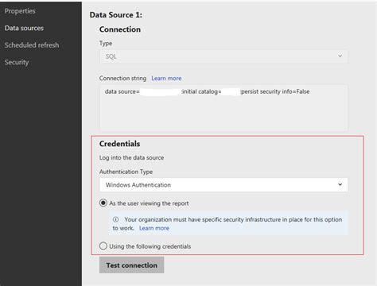Screen dimensions: 377x286
Task: Open the Security section
Action: (x=17, y=62)
